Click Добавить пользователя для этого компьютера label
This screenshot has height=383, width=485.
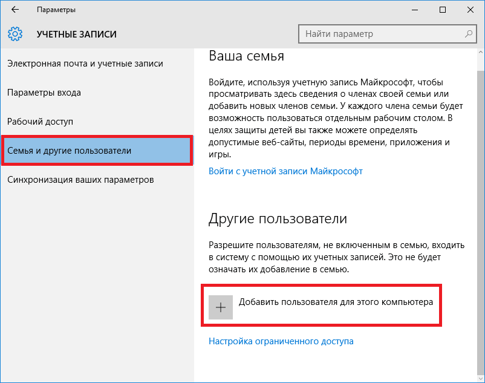[336, 302]
